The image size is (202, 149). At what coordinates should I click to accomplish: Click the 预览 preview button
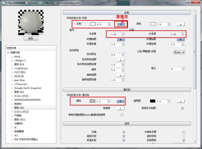point(31,39)
